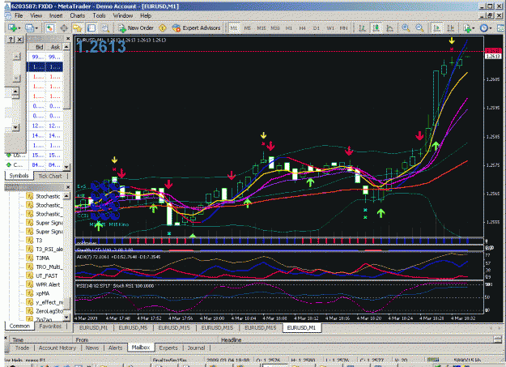Open the Insert menu
This screenshot has width=506, height=367.
(56, 15)
